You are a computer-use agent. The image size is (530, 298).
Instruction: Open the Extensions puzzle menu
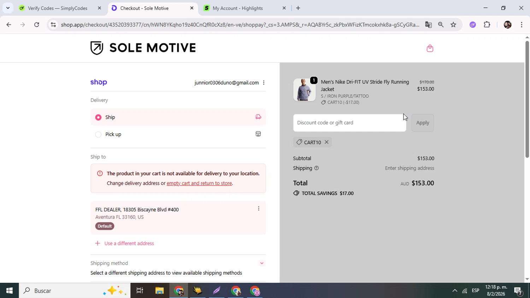coord(487,25)
